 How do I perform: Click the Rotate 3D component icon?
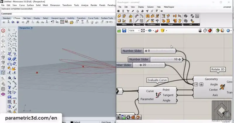click(x=222, y=87)
